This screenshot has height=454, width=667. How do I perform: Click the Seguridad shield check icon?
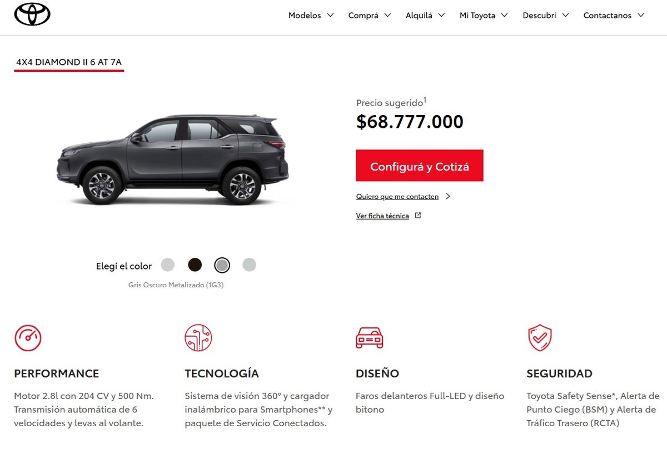[x=540, y=338]
